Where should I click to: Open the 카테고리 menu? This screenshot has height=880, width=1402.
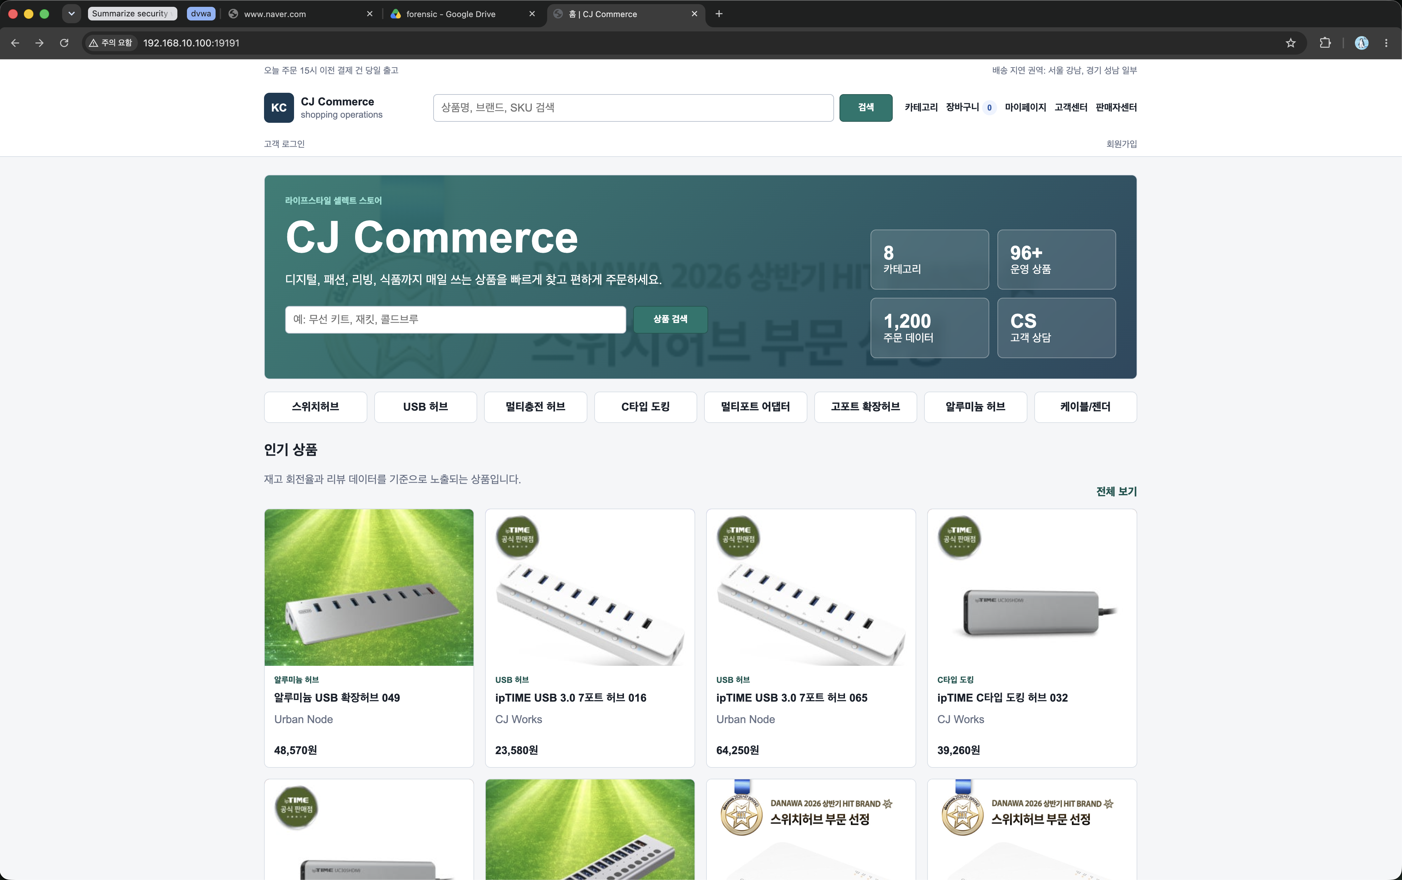(x=921, y=107)
